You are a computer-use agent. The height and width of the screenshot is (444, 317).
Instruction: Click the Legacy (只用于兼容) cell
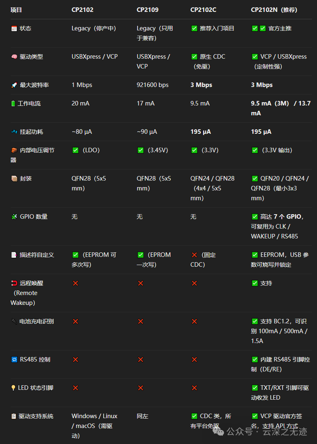click(155, 33)
